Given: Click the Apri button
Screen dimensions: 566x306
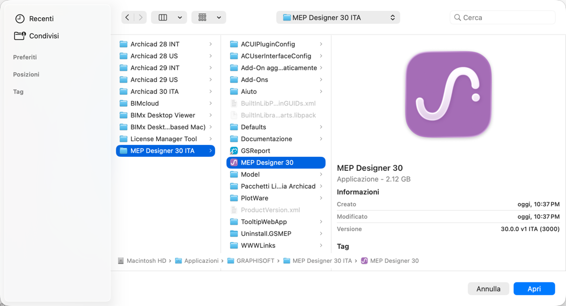Looking at the screenshot, I should pos(534,289).
